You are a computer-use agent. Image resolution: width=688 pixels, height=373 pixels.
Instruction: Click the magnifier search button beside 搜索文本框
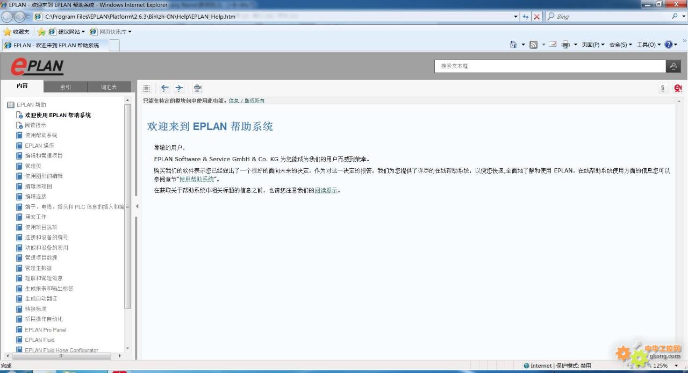pyautogui.click(x=673, y=66)
